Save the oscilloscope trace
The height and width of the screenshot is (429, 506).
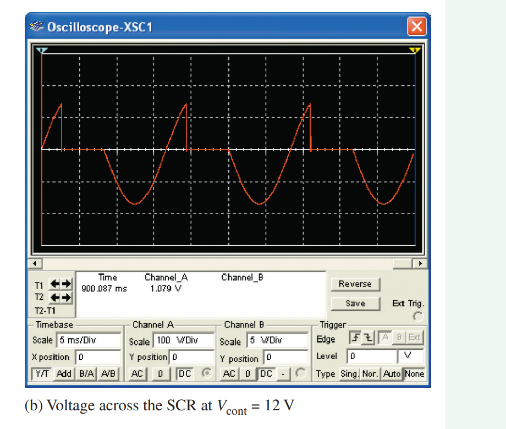[x=355, y=303]
